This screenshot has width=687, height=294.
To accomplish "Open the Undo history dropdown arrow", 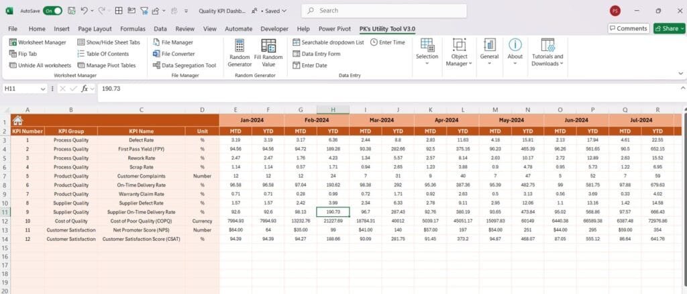I will pyautogui.click(x=91, y=11).
